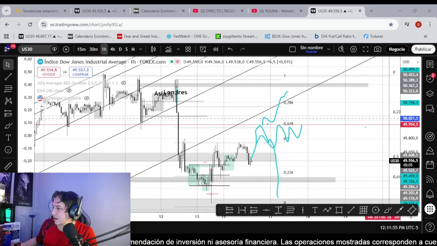Add symbol to compare with plus icon

[x=66, y=49]
